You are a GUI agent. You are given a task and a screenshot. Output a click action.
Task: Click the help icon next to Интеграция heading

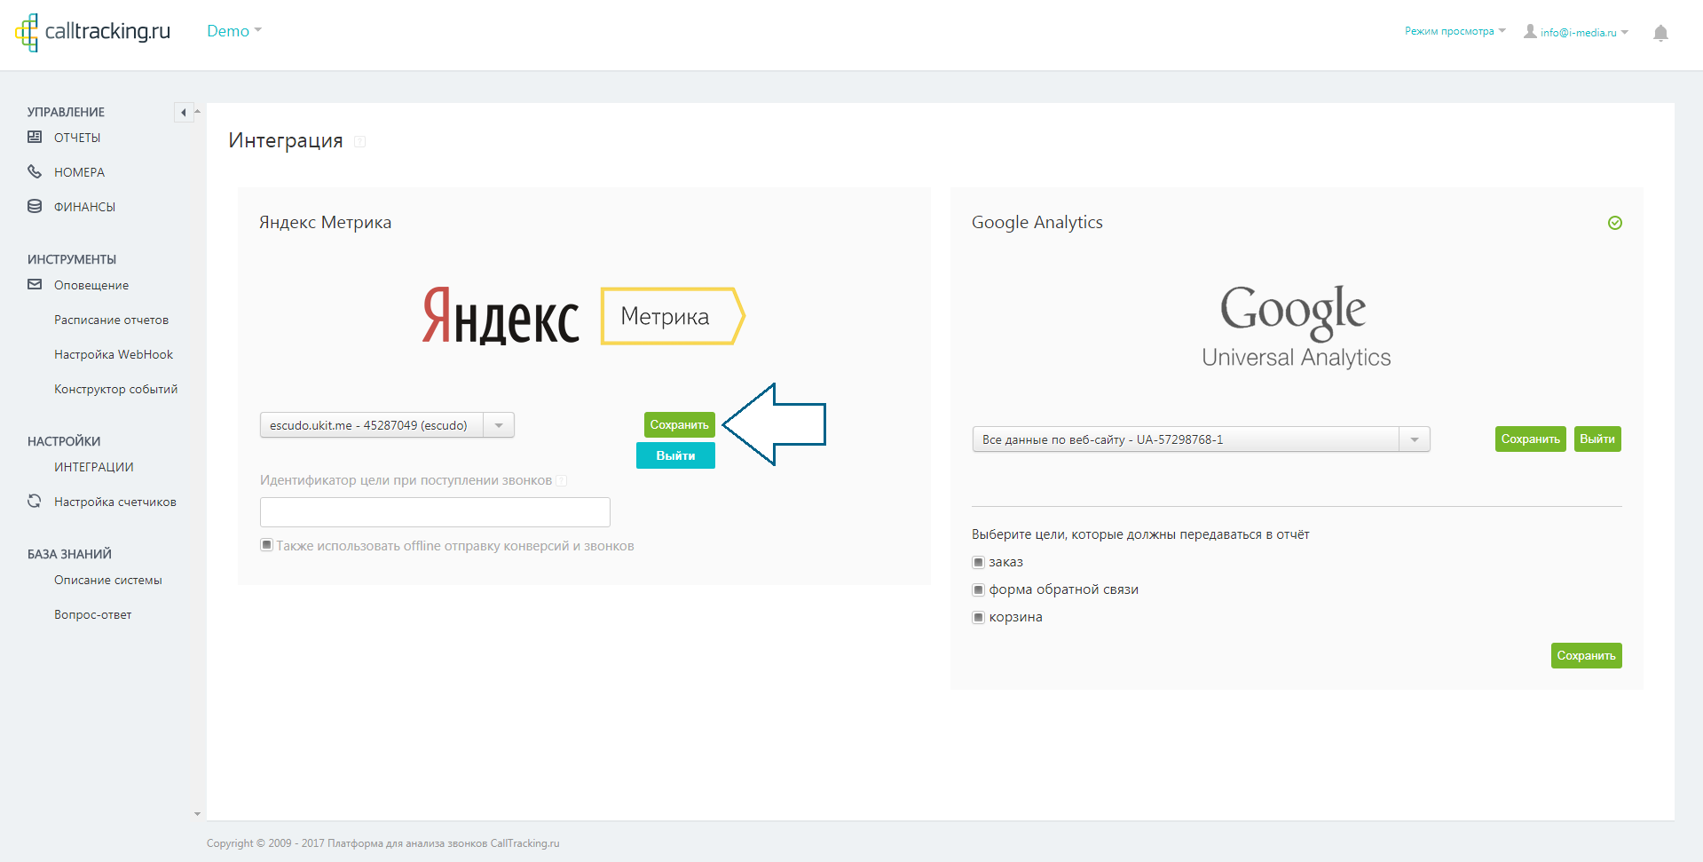[359, 141]
